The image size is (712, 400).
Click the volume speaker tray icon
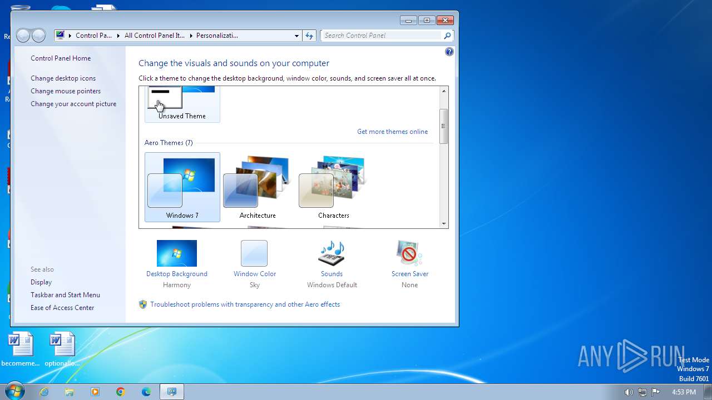coord(629,392)
